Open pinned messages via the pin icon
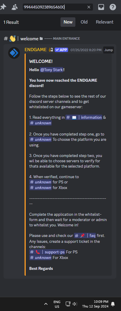121x311 pixels. pos(3,7)
